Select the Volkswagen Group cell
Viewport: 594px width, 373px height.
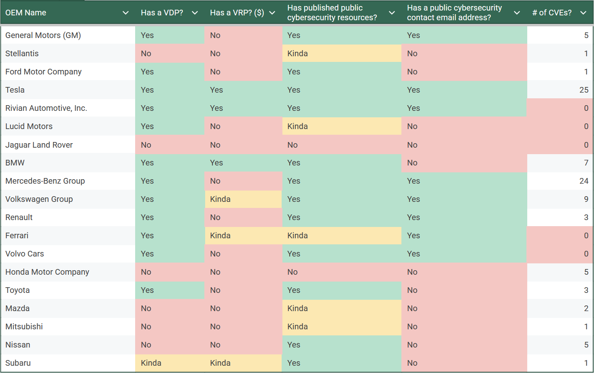68,199
